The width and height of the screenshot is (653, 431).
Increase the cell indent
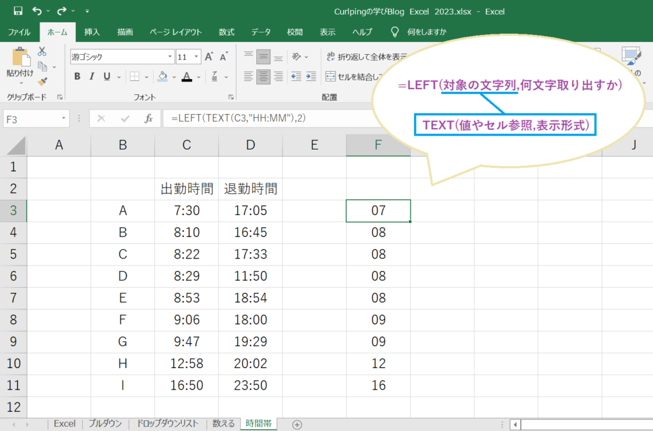[x=311, y=76]
